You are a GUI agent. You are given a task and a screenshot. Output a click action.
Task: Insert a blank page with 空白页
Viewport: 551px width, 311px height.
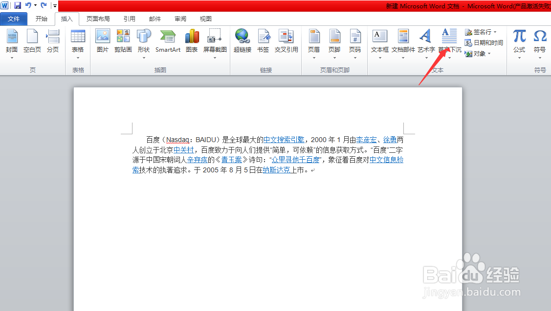[x=32, y=41]
